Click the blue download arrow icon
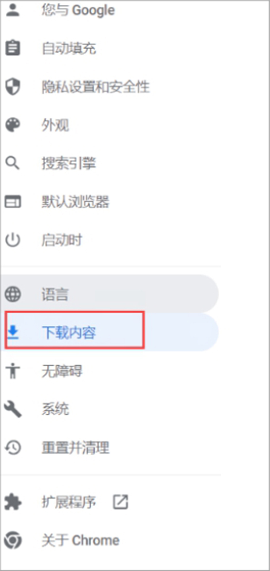 coord(13,332)
